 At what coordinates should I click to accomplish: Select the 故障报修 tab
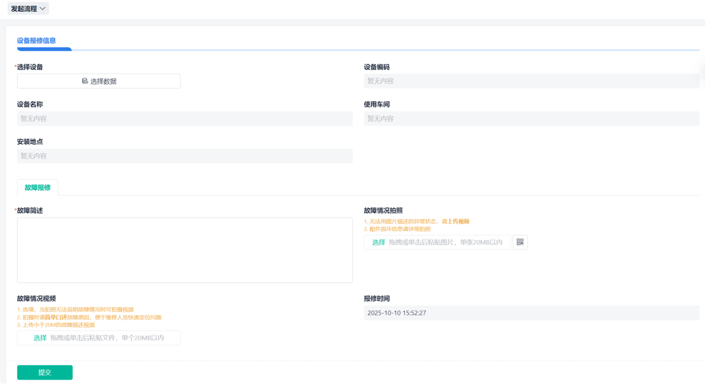[38, 187]
